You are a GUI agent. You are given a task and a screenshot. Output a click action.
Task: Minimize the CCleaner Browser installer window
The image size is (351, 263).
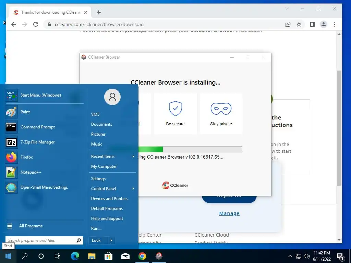click(x=232, y=57)
